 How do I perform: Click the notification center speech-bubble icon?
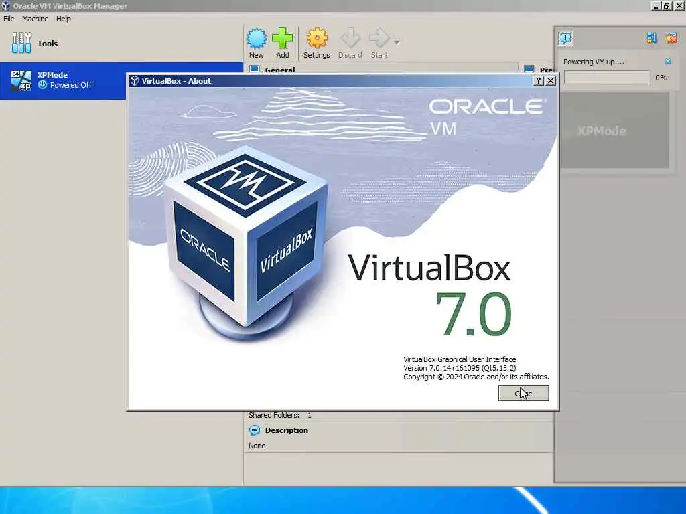pos(565,38)
